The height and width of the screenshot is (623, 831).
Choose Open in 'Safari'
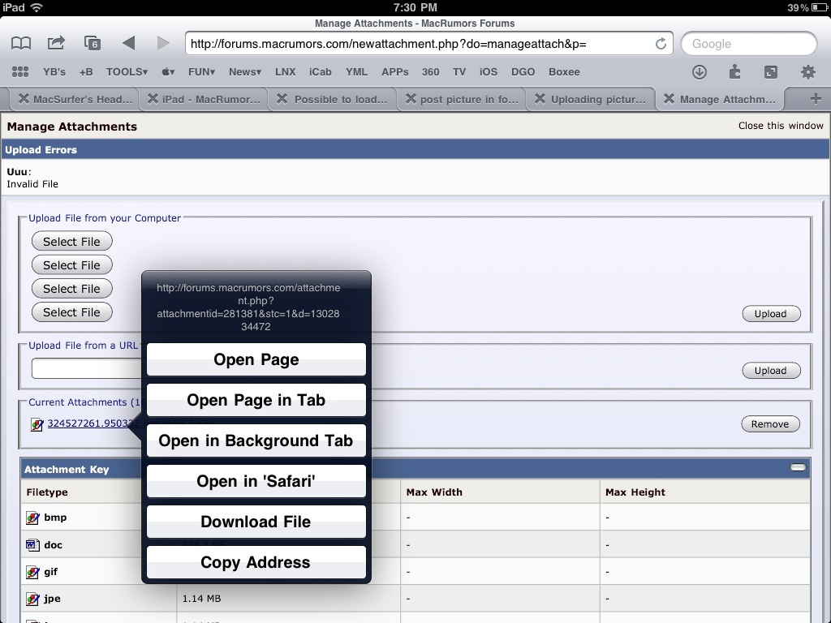click(256, 481)
